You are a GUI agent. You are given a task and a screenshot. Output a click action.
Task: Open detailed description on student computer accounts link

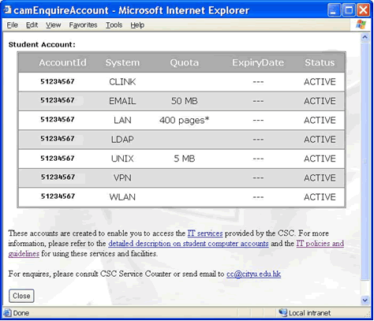189,244
